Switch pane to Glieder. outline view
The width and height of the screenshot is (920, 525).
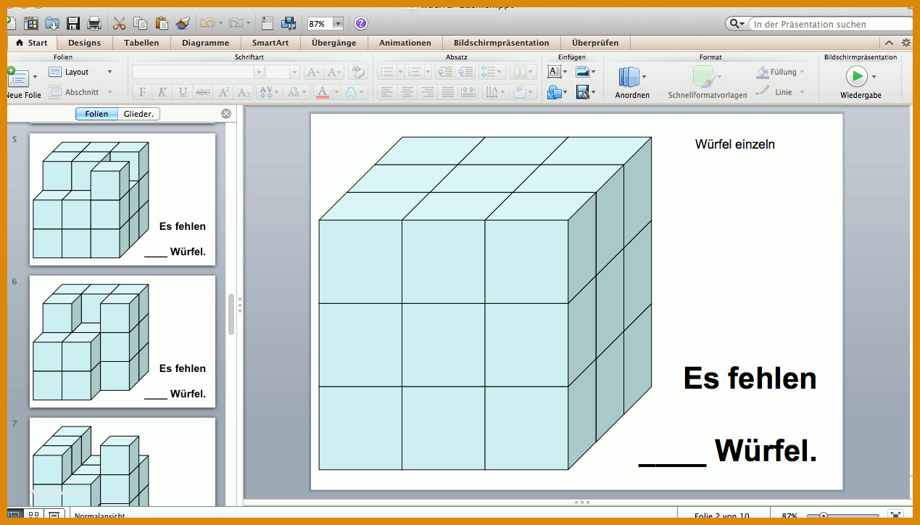coord(138,114)
